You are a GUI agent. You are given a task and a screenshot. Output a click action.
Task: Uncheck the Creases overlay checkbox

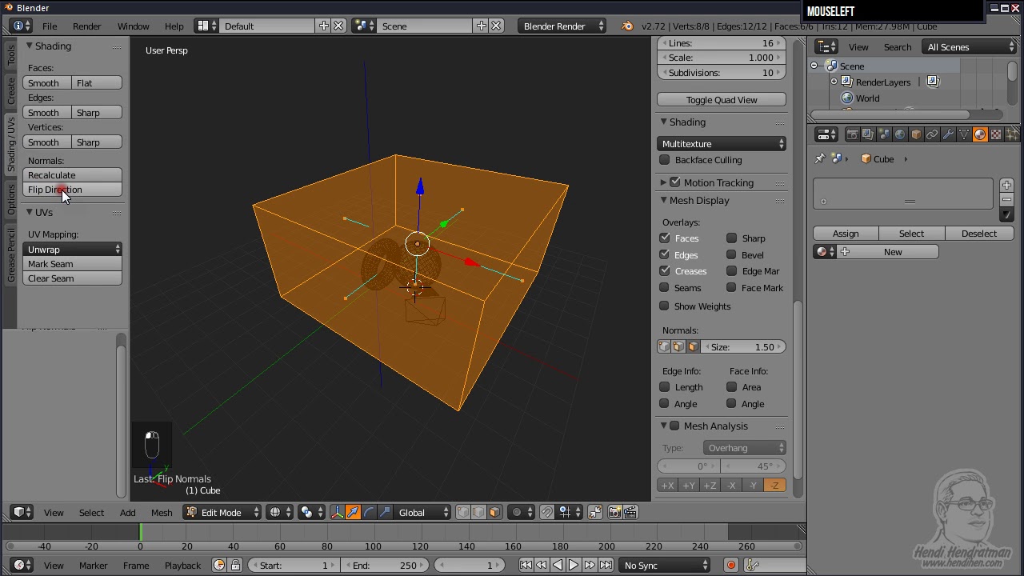coord(665,271)
